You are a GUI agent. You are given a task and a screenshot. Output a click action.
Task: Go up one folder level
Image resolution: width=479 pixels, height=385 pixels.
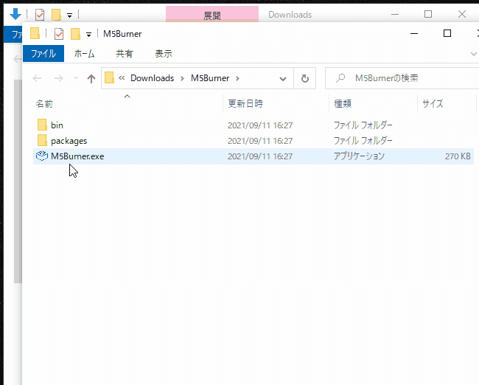pyautogui.click(x=91, y=79)
